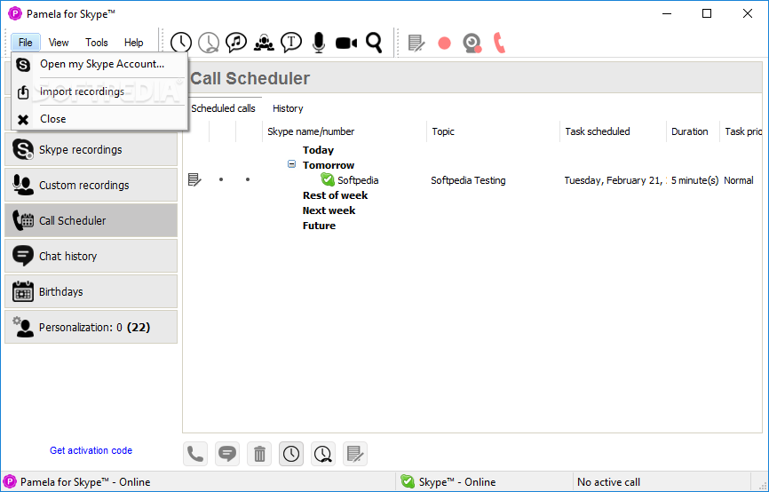Maximize the Pamela for Skype window
The image size is (769, 492).
706,13
